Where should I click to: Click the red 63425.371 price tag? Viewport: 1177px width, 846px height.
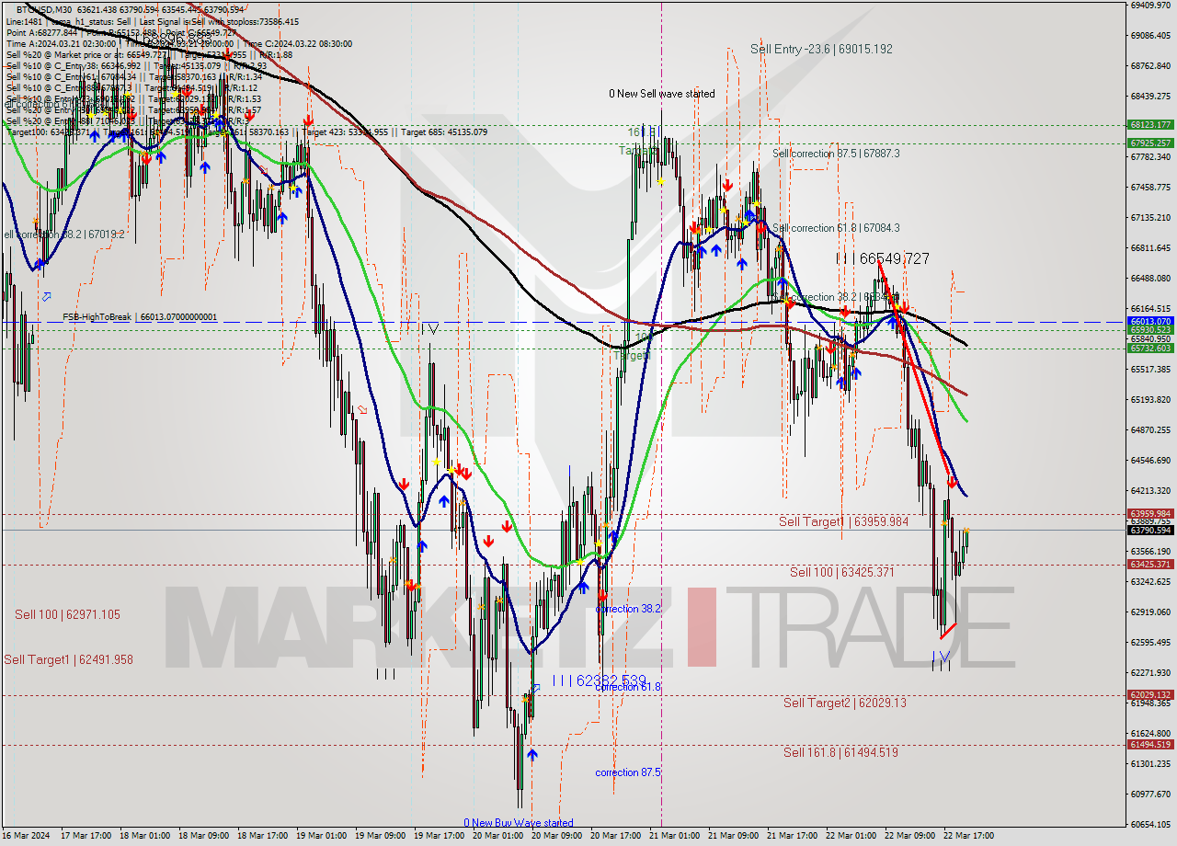pyautogui.click(x=1149, y=564)
